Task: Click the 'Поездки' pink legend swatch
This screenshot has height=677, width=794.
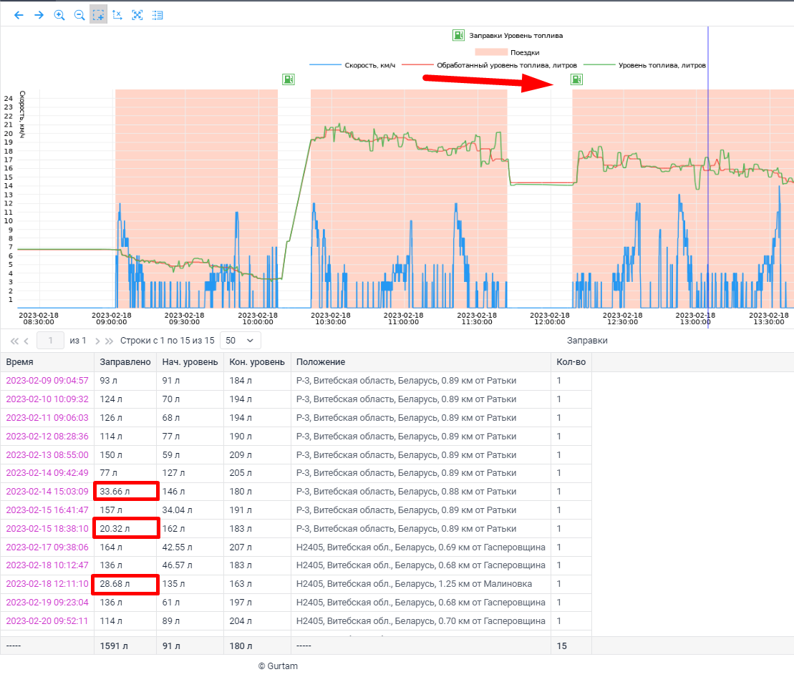Action: pos(490,52)
